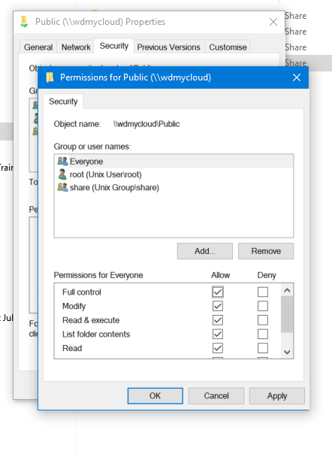
Task: Select Security tab in Permissions dialog
Action: (63, 101)
